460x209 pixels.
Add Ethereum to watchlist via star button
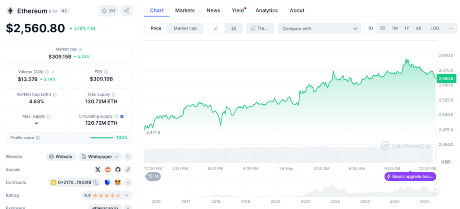[x=108, y=11]
